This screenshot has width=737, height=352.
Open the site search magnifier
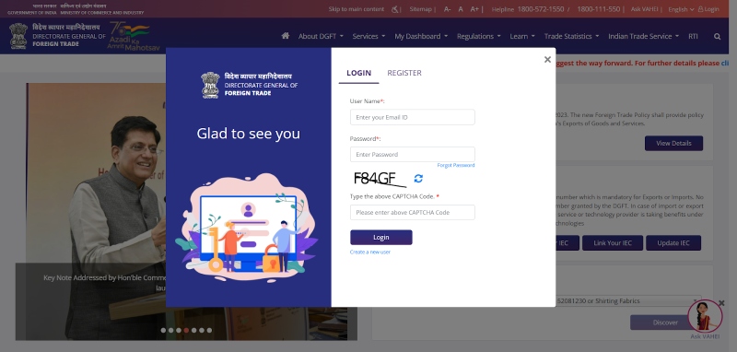(x=717, y=36)
